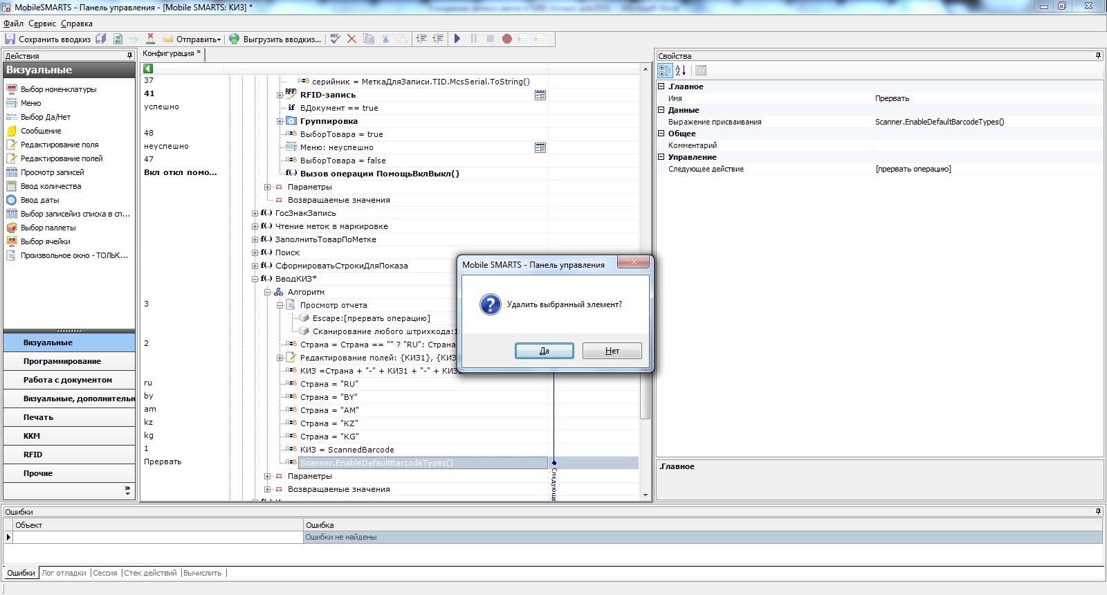Select 'Выбор Да/Нет' action
The width and height of the screenshot is (1107, 595).
[x=45, y=117]
